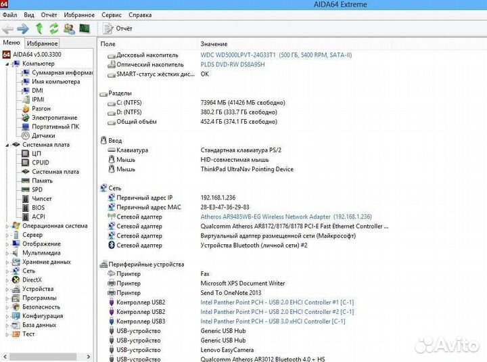Select the Электропитание icon
This screenshot has height=362, width=487.
click(26, 118)
